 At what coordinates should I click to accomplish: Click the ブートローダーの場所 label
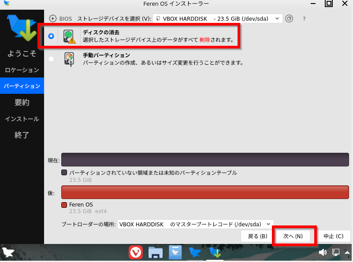(89, 225)
